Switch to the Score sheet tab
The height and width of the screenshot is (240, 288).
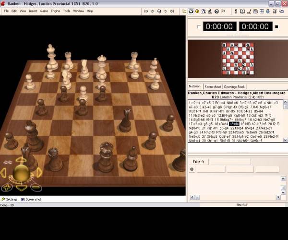point(213,87)
